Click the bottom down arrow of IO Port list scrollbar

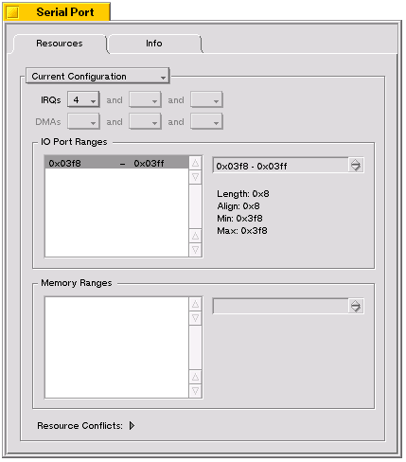[195, 250]
